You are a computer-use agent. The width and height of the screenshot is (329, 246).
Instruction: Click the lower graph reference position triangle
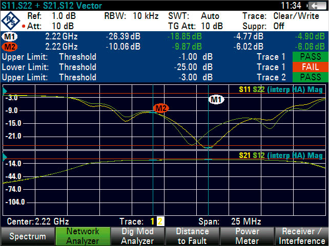point(5,157)
